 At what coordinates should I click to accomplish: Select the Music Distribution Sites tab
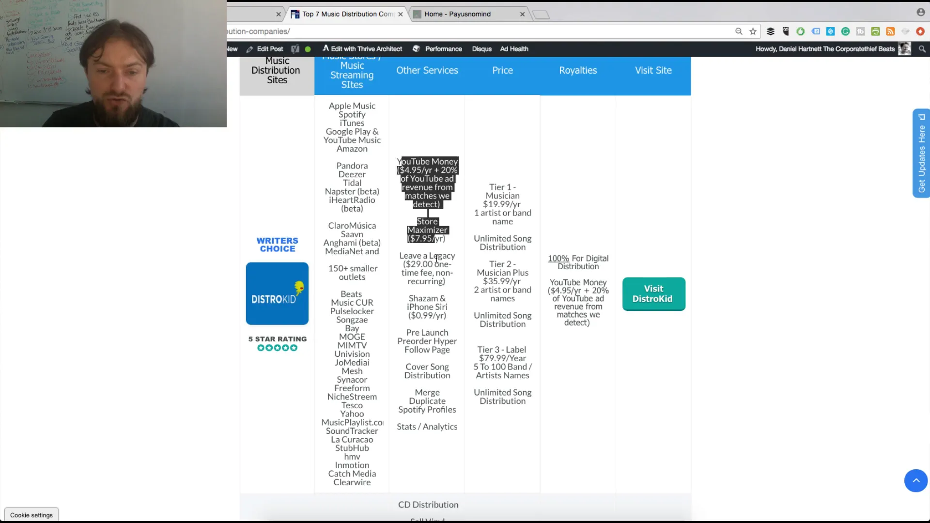point(277,70)
